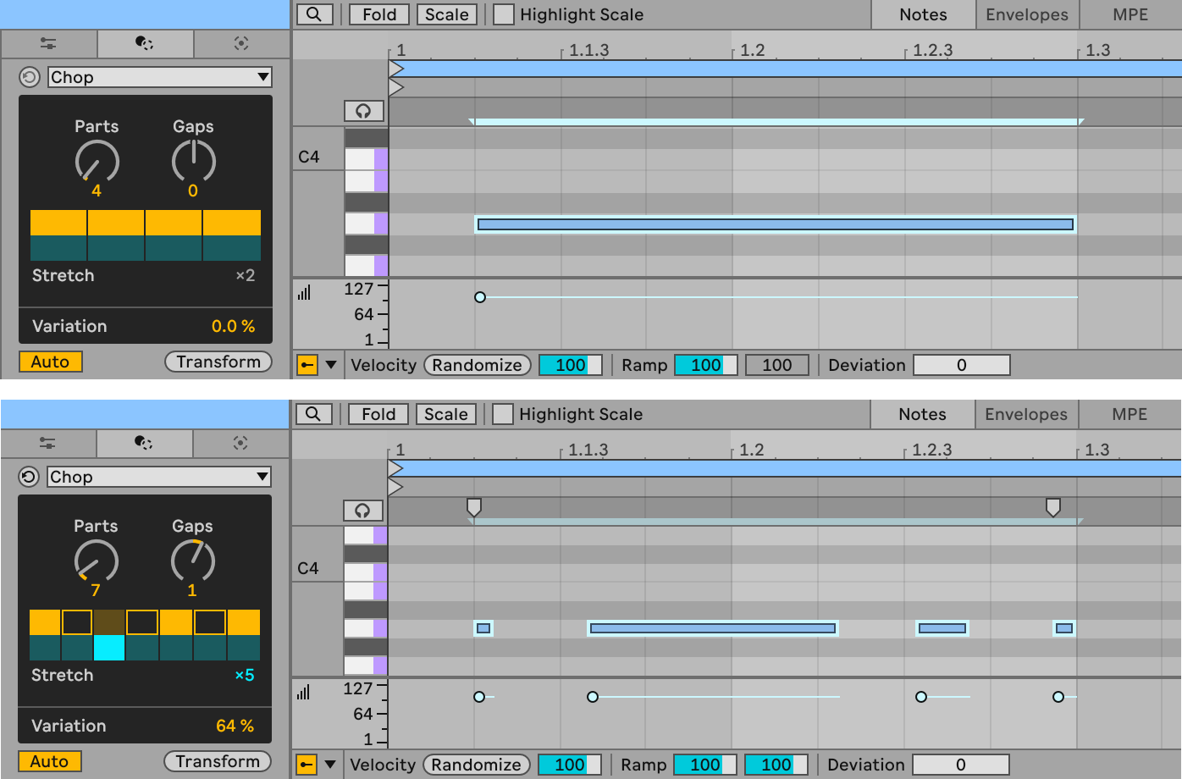Click the Stretch ×2 value in the top panel
This screenshot has height=779, width=1182.
pos(246,275)
